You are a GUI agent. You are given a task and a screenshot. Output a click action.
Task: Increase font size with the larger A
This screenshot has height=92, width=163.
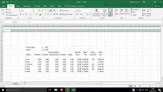[39, 11]
